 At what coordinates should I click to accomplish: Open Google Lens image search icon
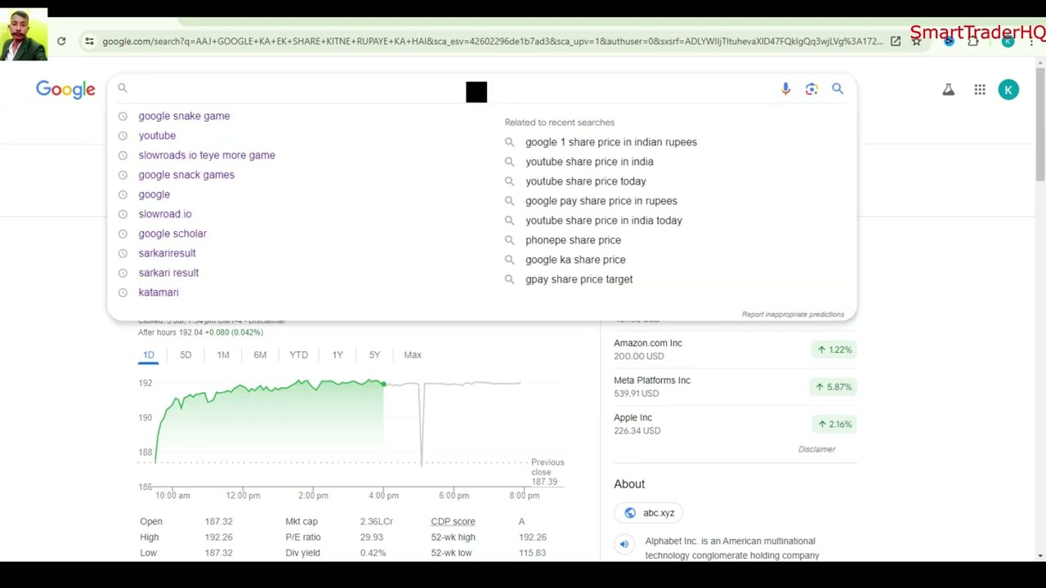coord(811,89)
